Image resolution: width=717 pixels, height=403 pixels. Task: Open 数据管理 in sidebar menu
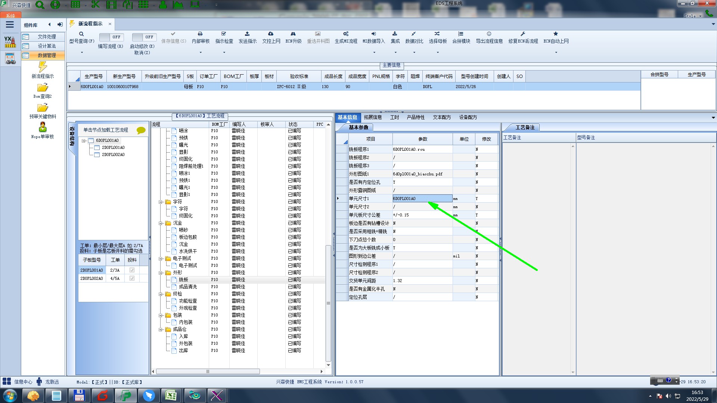[47, 55]
